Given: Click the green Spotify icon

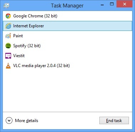Looking at the screenshot, I should pyautogui.click(x=8, y=46).
